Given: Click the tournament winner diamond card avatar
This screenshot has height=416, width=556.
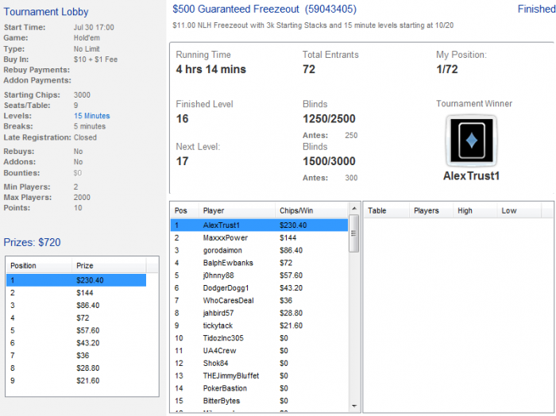Looking at the screenshot, I should tap(471, 141).
